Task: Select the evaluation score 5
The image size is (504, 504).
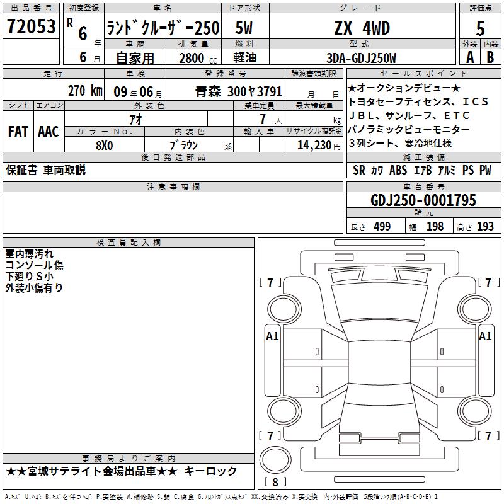Action: (x=480, y=28)
